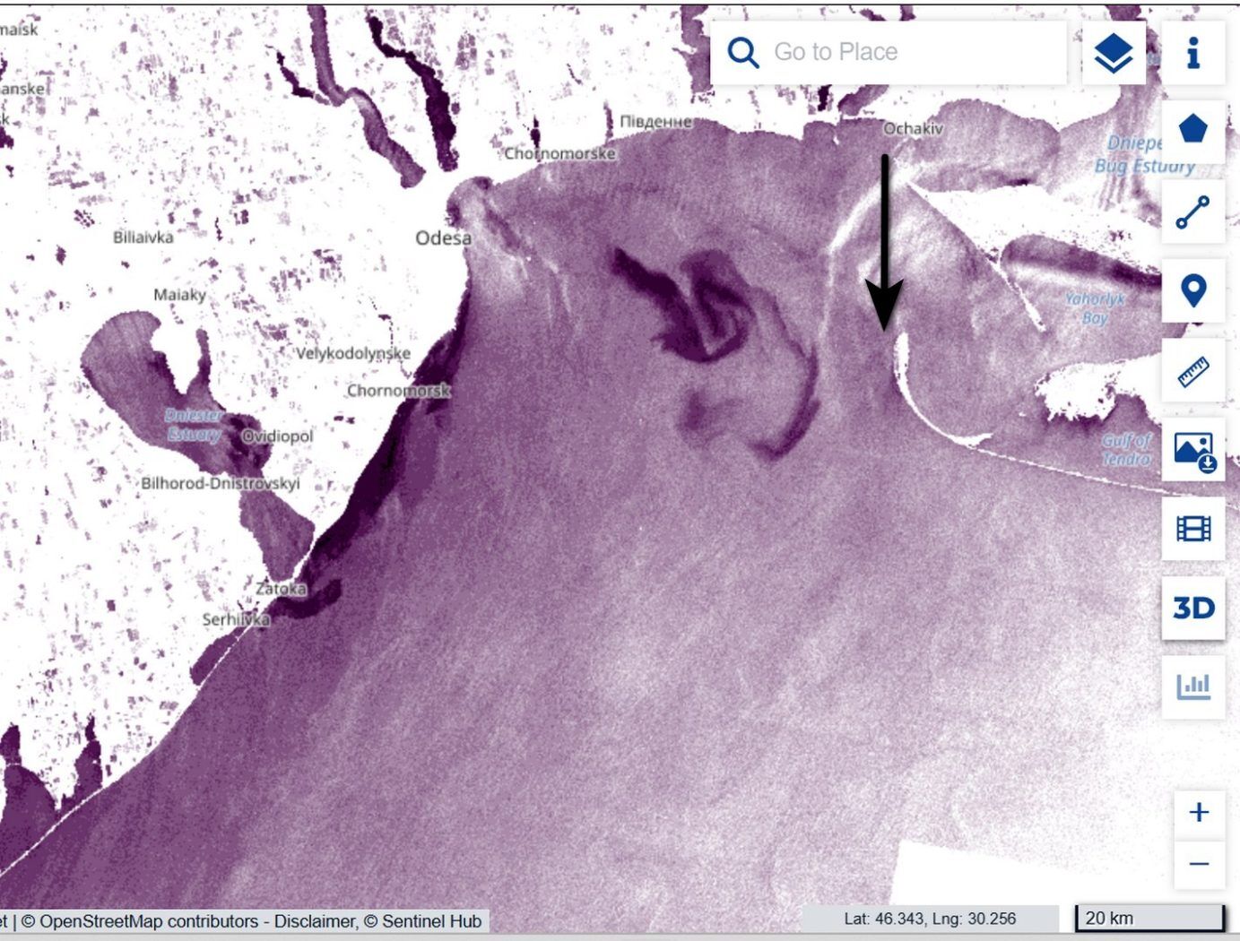
Task: Click the Serhiivka place label
Action: [x=236, y=619]
